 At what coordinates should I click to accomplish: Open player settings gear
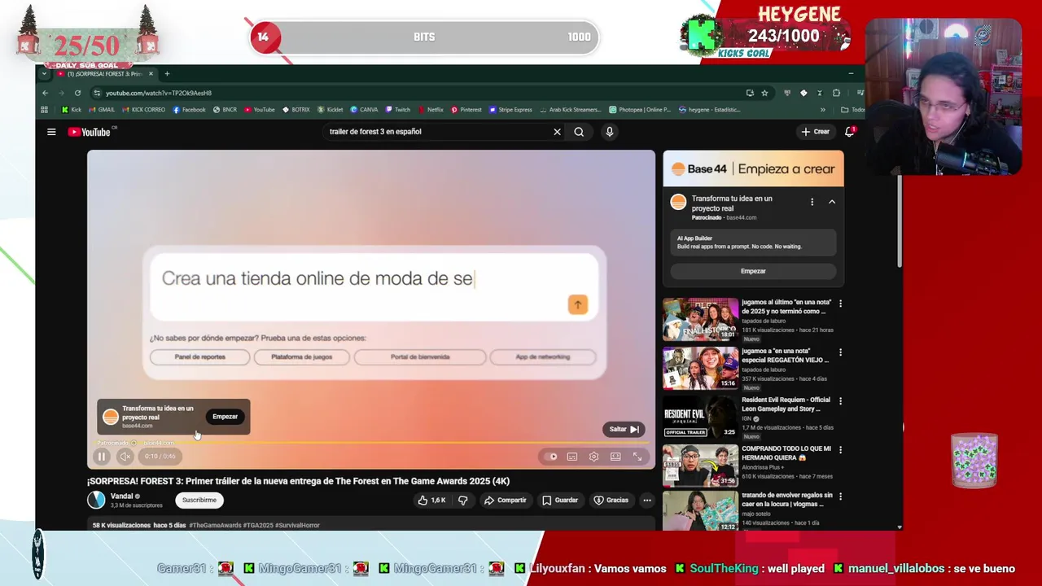[593, 457]
